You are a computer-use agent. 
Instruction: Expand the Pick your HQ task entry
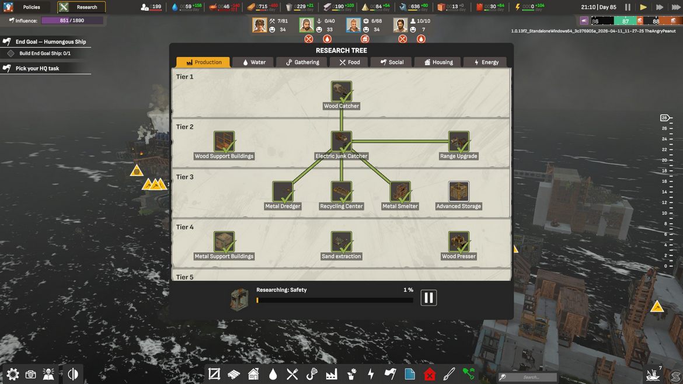point(37,68)
